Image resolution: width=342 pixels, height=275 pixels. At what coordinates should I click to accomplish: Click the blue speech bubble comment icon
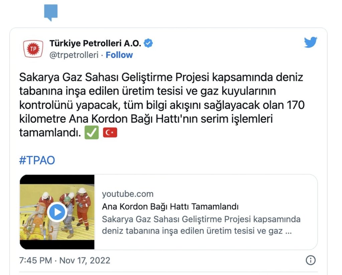pyautogui.click(x=51, y=12)
